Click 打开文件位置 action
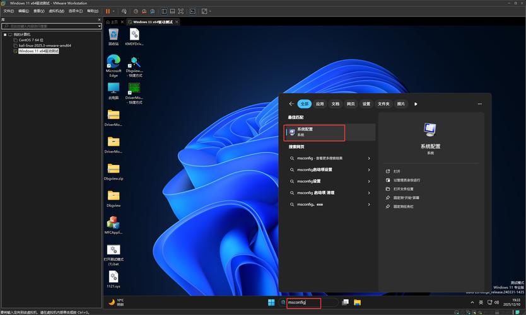526x315 pixels. [x=403, y=189]
